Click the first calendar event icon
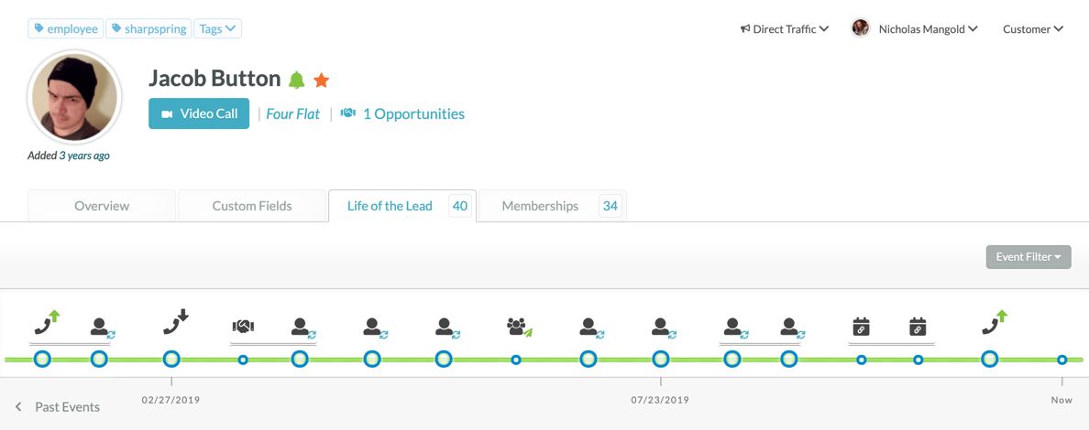The image size is (1089, 430). (861, 327)
